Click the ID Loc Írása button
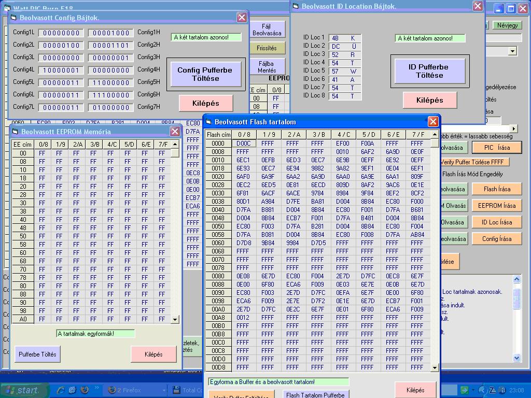 point(497,222)
